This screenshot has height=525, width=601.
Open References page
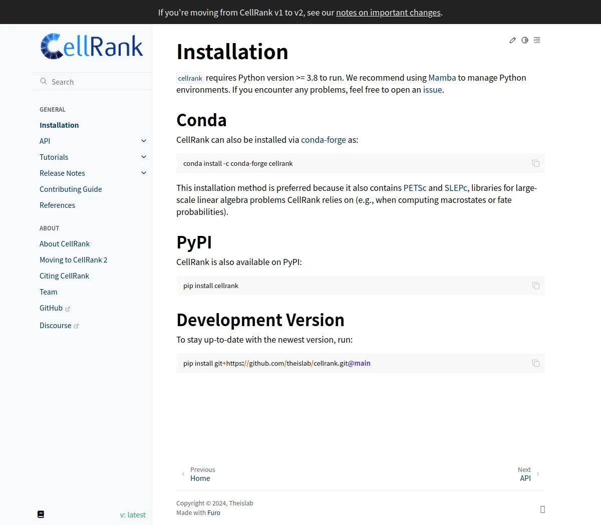(57, 205)
